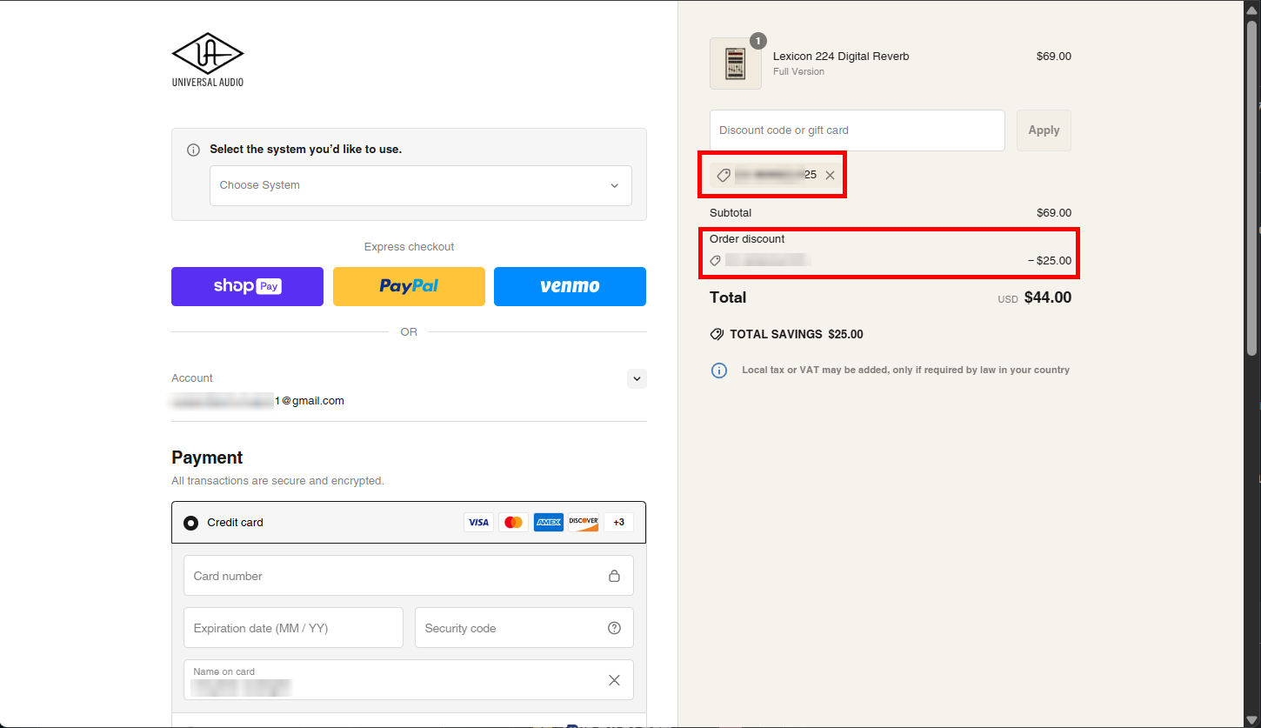
Task: Click the +3 more card types badge
Action: click(618, 523)
